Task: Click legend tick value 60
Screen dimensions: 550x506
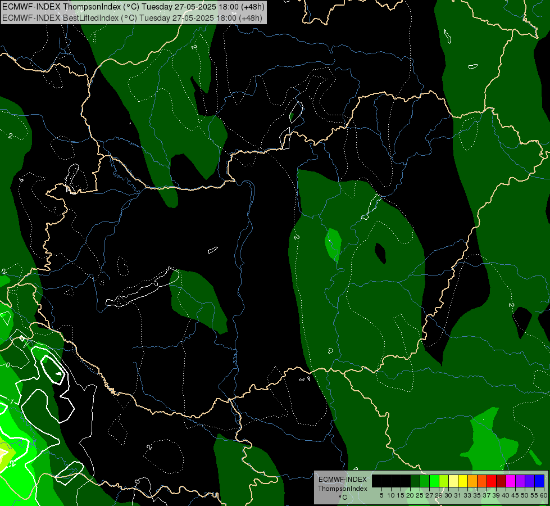Action: click(x=544, y=495)
